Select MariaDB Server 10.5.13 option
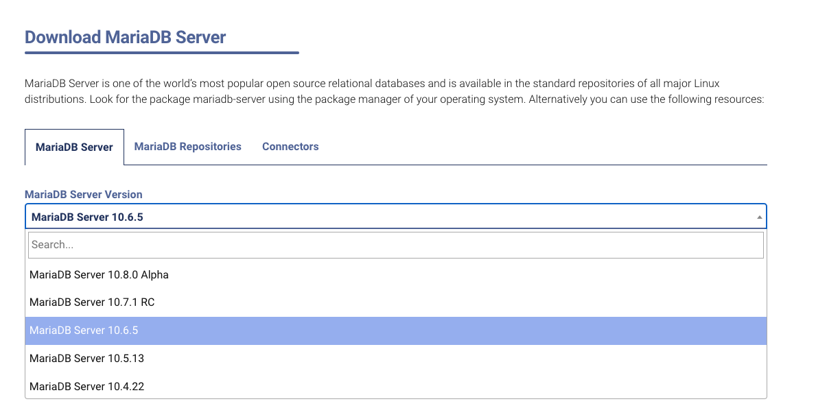This screenshot has height=419, width=816. 395,359
